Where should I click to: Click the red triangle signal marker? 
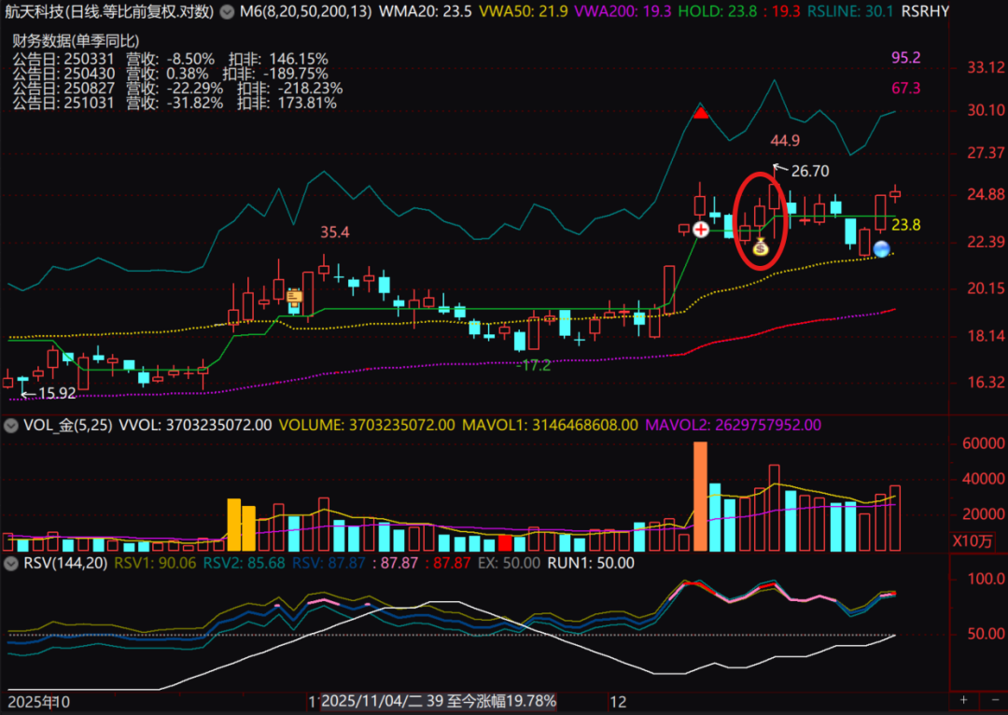coord(701,114)
